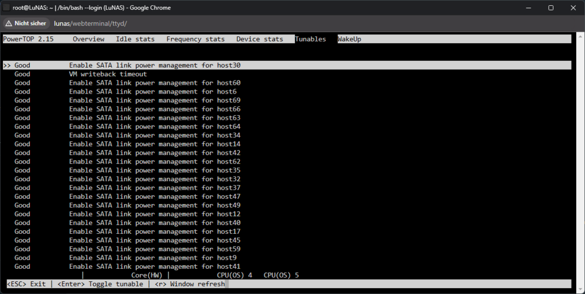Select the SATA link row for host14
The width and height of the screenshot is (585, 294).
click(x=287, y=144)
